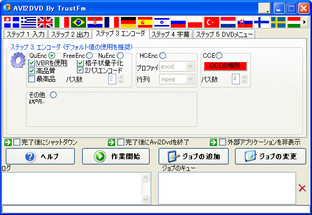The image size is (312, 215).
Task: Enable 完了後にシャットダウン checkbox
Action: 17,142
